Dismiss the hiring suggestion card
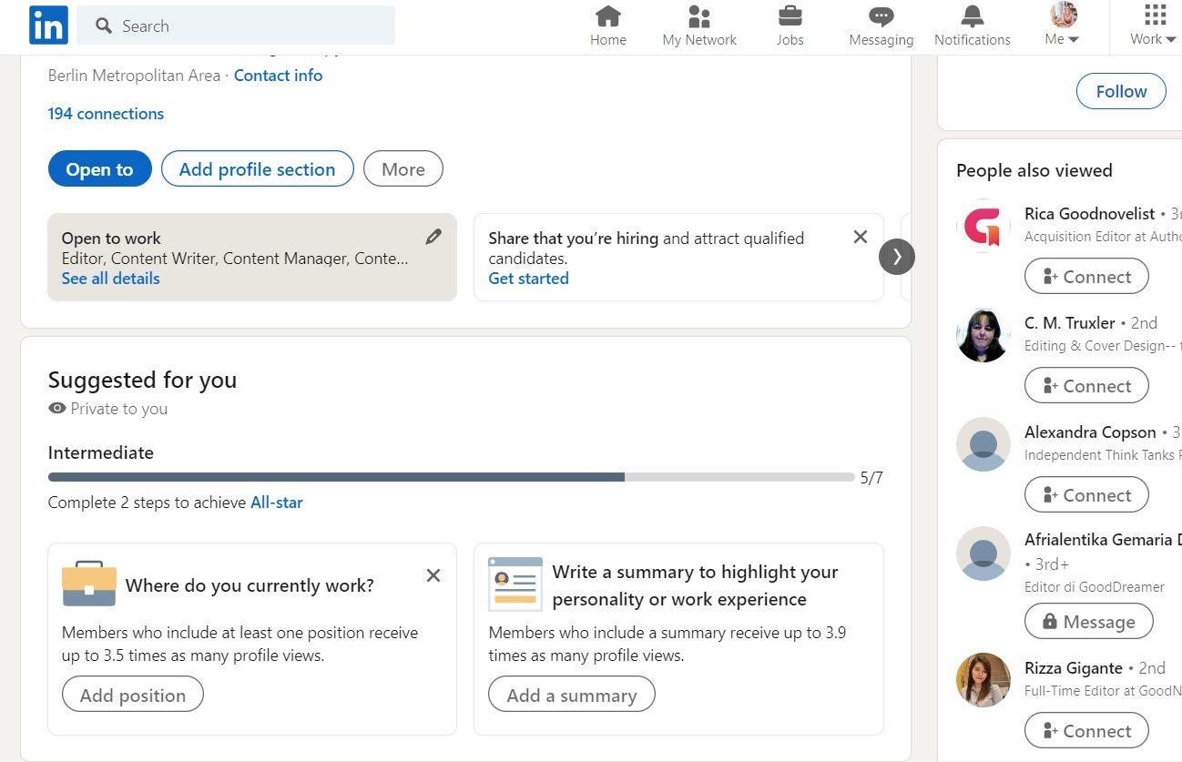The height and width of the screenshot is (762, 1182). pos(860,237)
